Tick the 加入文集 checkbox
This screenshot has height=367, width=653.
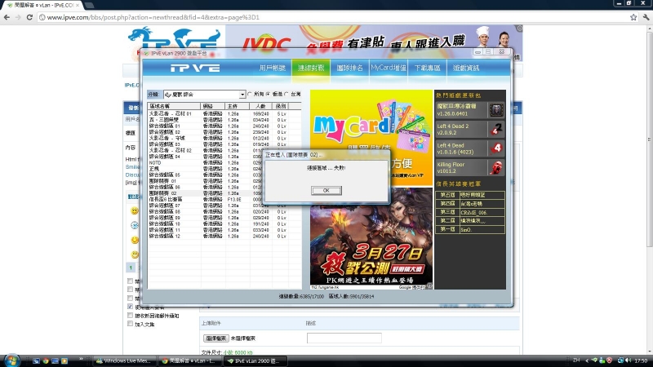[131, 324]
